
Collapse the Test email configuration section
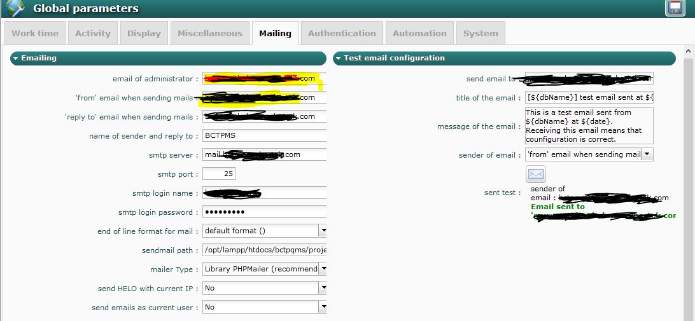pos(505,58)
